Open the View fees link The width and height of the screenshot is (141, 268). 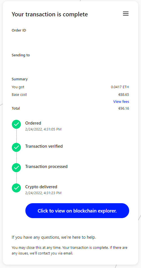[x=121, y=101]
